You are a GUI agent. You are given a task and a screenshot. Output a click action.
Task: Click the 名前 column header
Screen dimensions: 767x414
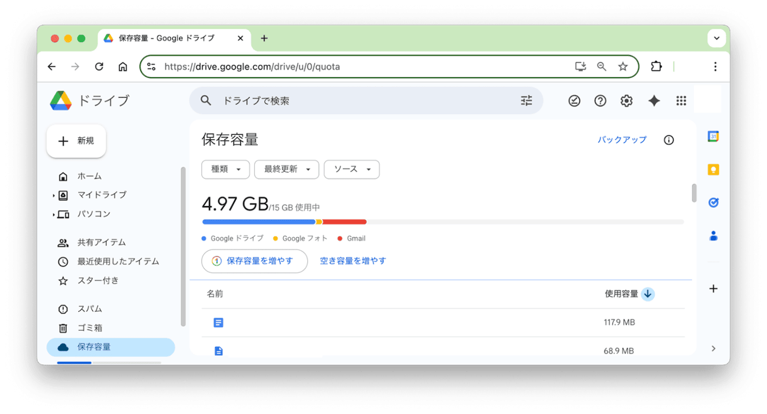click(215, 294)
